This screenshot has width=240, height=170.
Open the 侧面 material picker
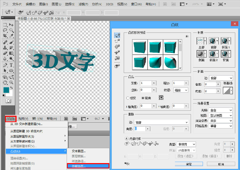pyautogui.click(x=201, y=54)
